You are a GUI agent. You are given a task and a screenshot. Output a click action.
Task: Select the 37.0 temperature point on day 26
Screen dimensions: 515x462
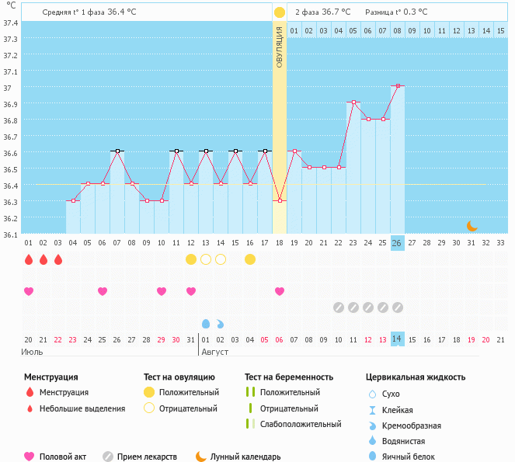click(x=398, y=86)
